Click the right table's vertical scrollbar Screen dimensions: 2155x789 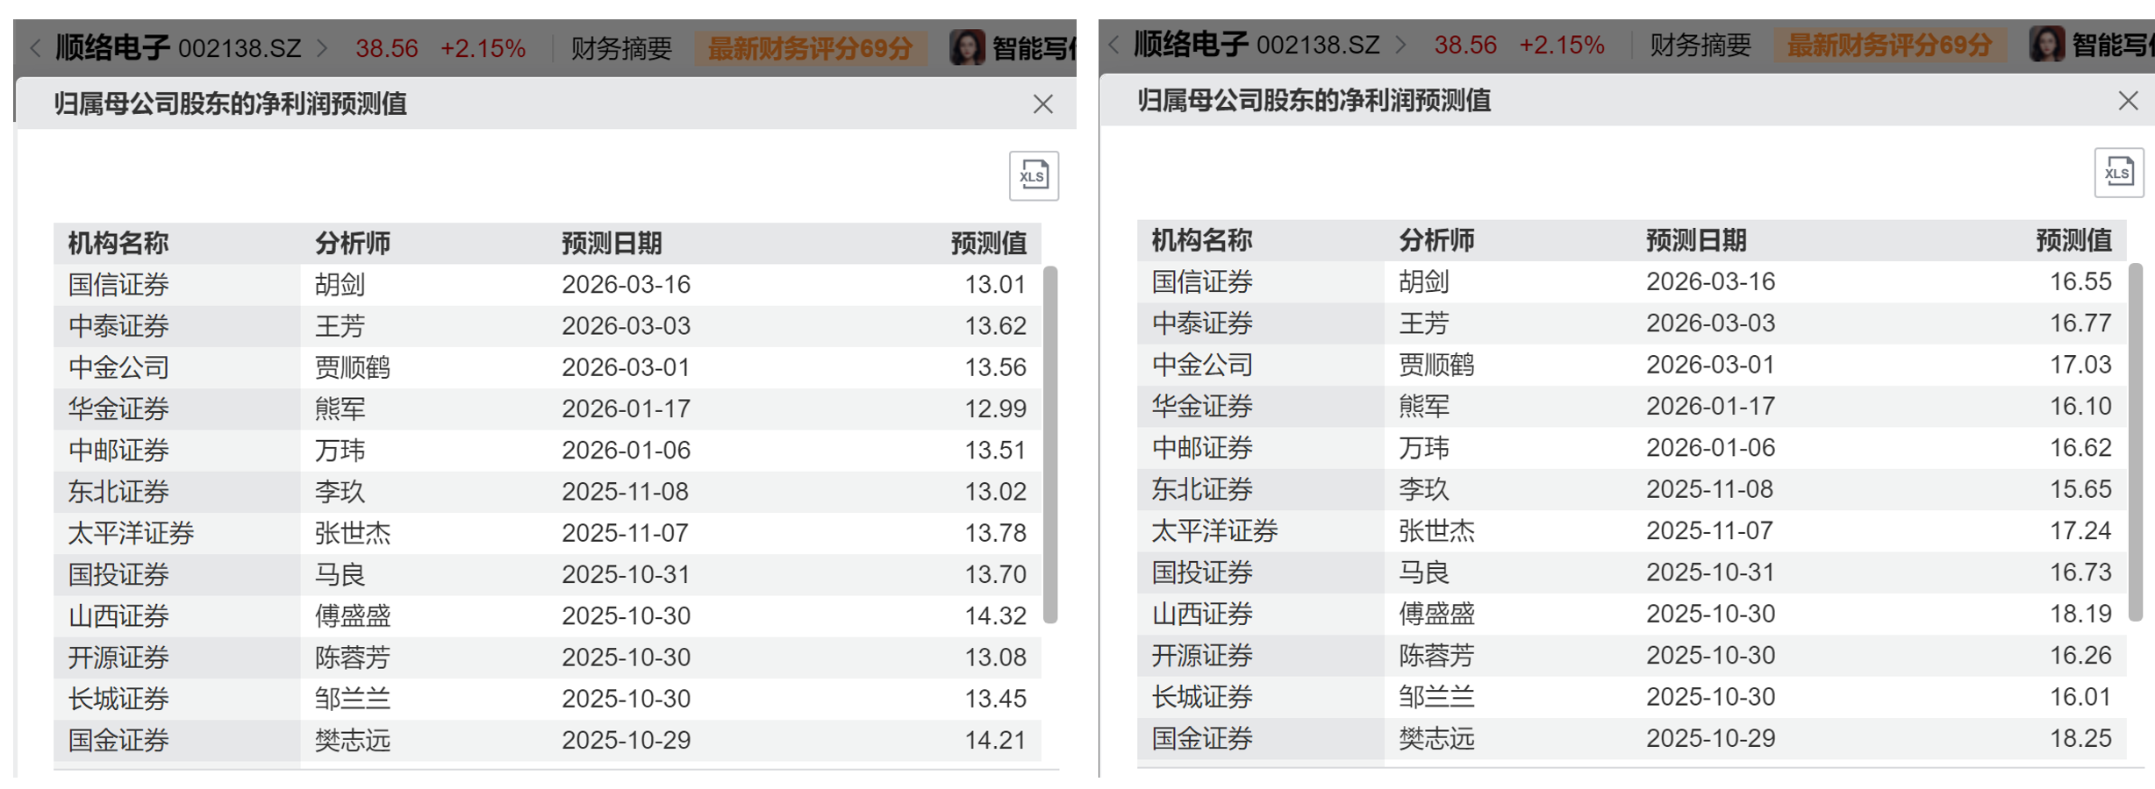[x=2136, y=443]
